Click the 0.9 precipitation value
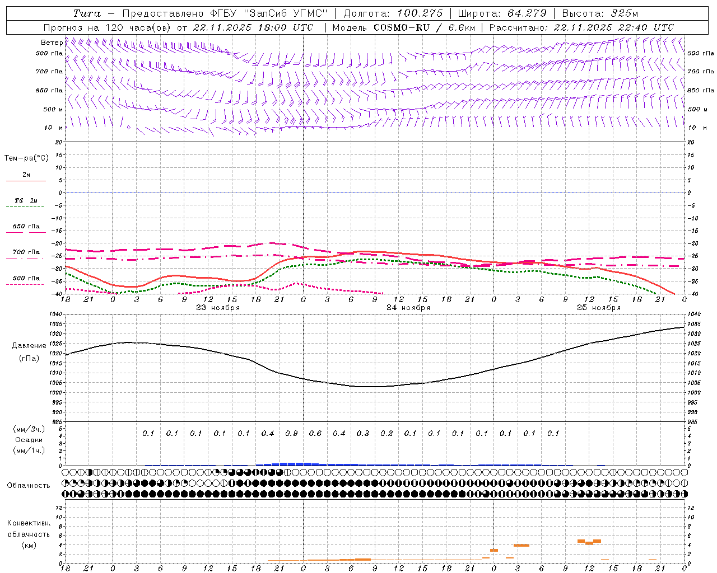Viewport: 717px width, 573px height. click(291, 434)
